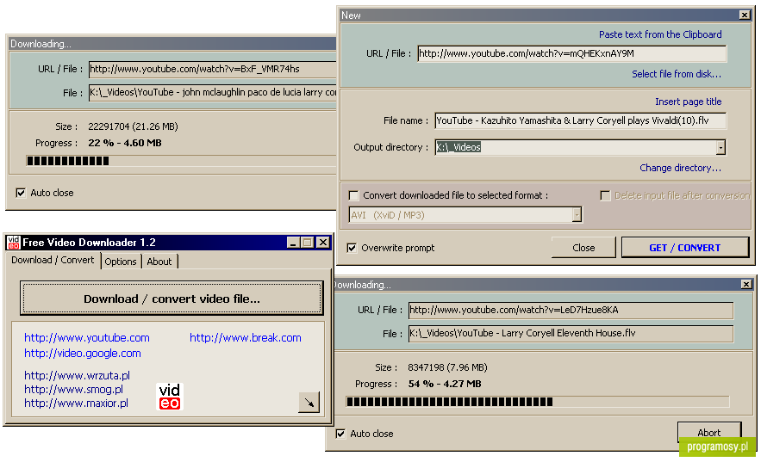
Task: Open the AVI (XviD / MP3) format dropdown
Action: pyautogui.click(x=577, y=215)
